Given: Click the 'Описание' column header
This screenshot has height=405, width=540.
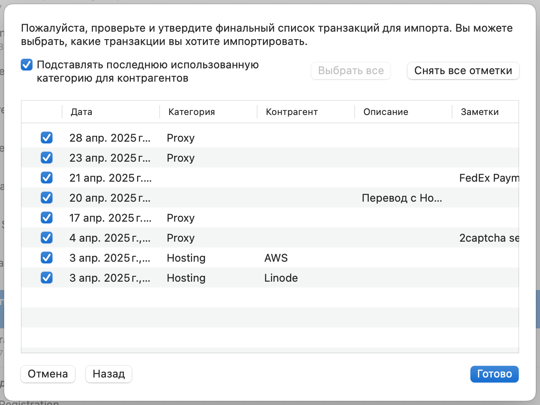Looking at the screenshot, I should (403, 112).
